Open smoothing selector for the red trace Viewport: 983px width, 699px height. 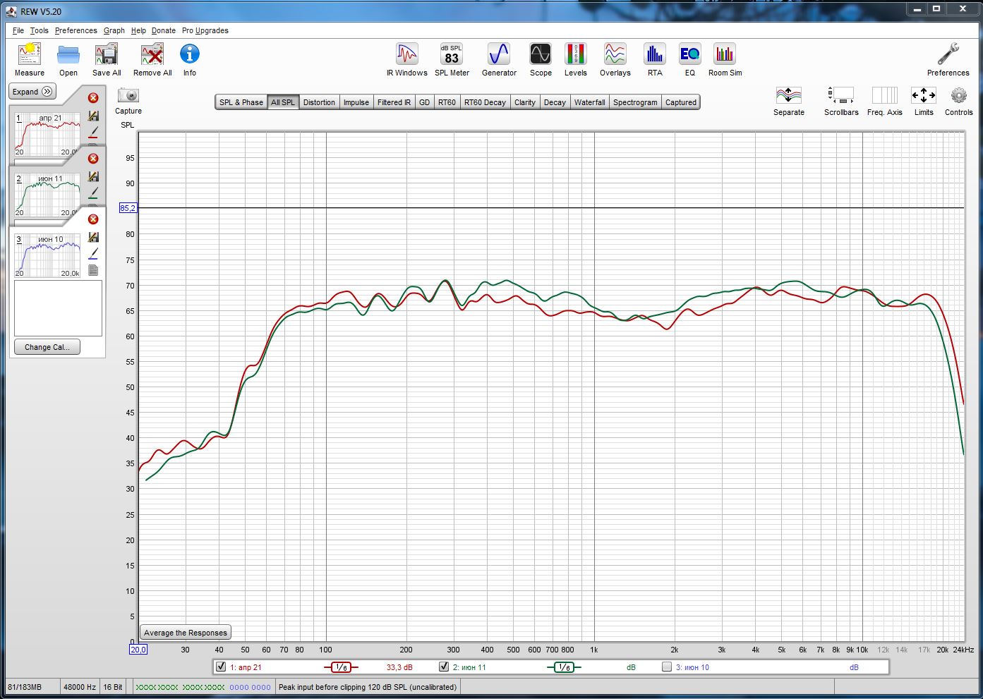341,667
